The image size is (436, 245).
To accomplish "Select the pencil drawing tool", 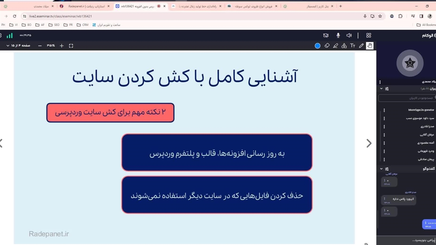I will coord(361,46).
